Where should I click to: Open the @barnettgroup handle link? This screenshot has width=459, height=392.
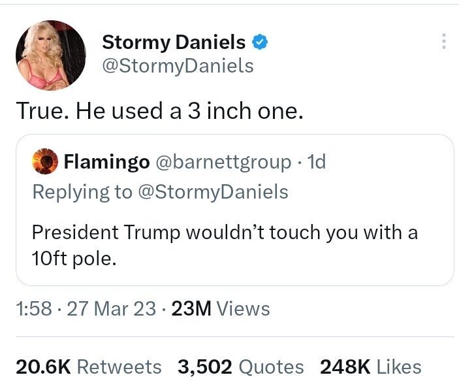pos(223,161)
